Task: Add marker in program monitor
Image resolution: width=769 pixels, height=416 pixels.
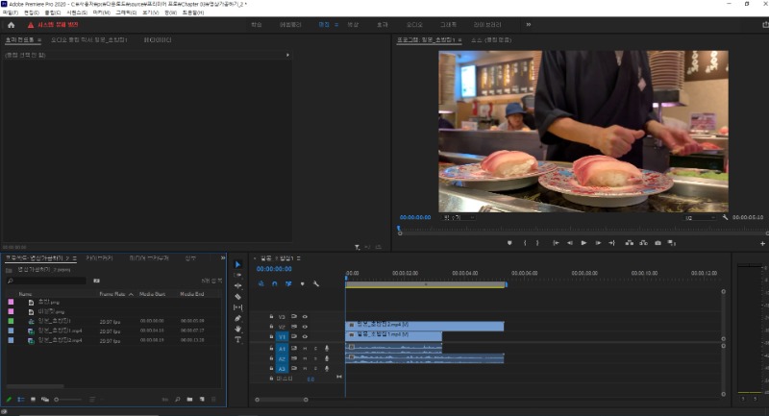Action: coord(509,243)
